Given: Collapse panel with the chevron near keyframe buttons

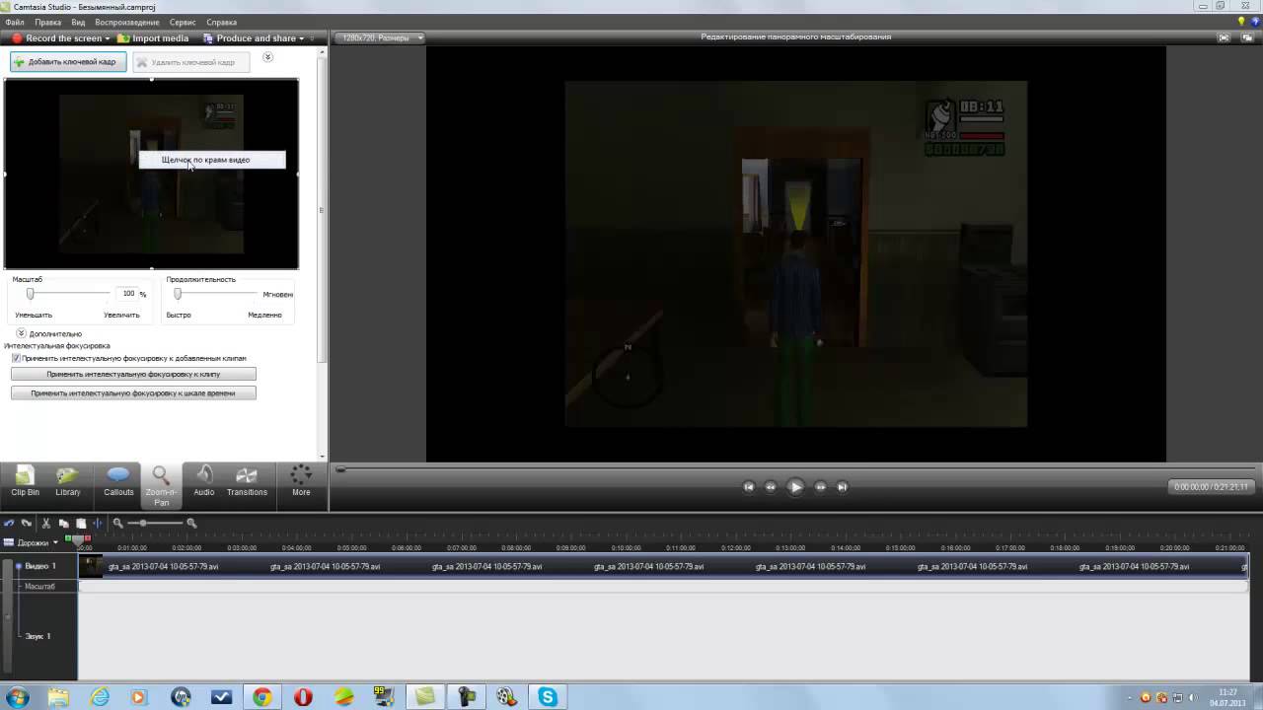Looking at the screenshot, I should [x=267, y=57].
